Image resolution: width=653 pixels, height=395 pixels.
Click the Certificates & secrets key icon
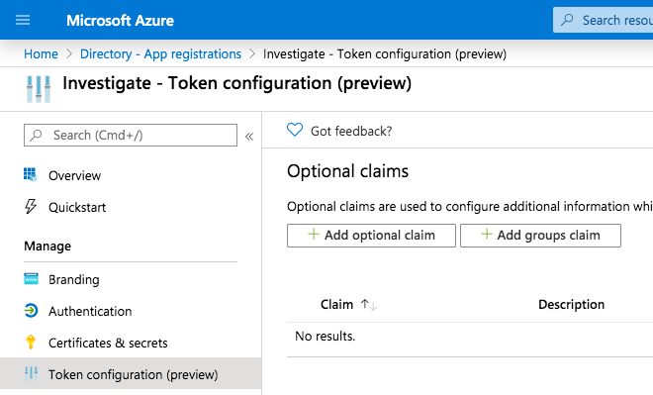coord(31,343)
